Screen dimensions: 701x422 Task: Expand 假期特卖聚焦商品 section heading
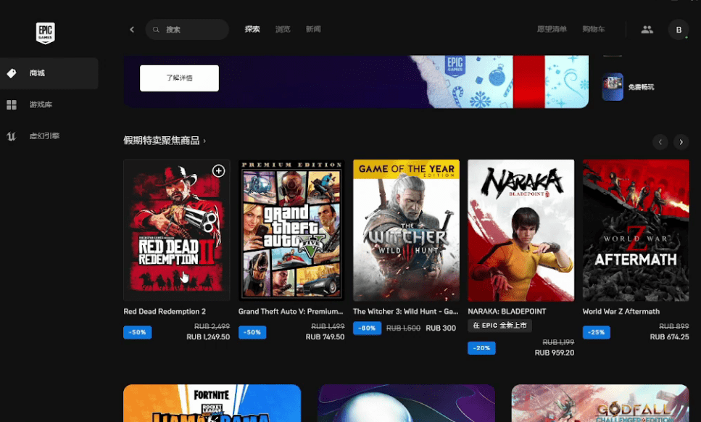[x=165, y=141]
